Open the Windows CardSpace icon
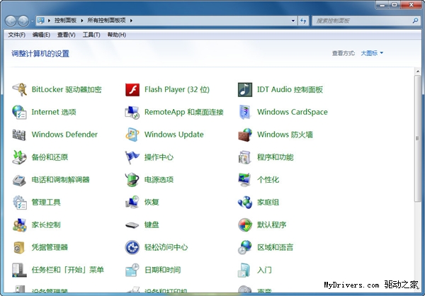This screenshot has width=425, height=296. [245, 112]
